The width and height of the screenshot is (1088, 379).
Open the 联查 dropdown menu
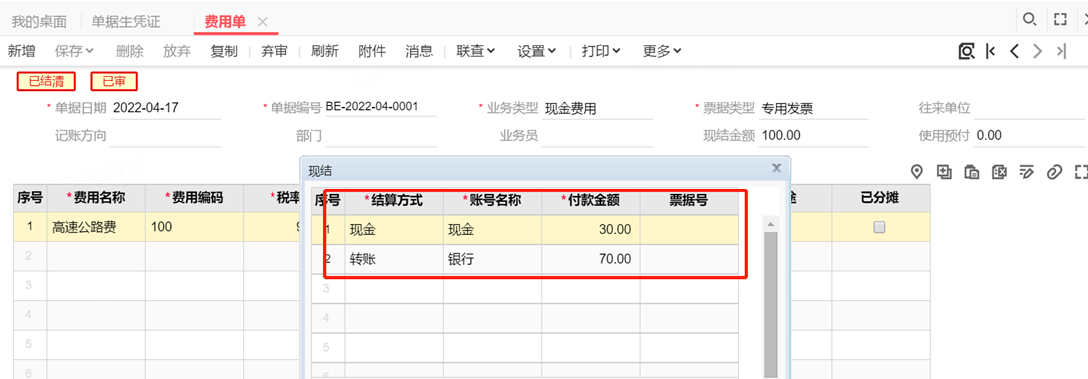[475, 51]
